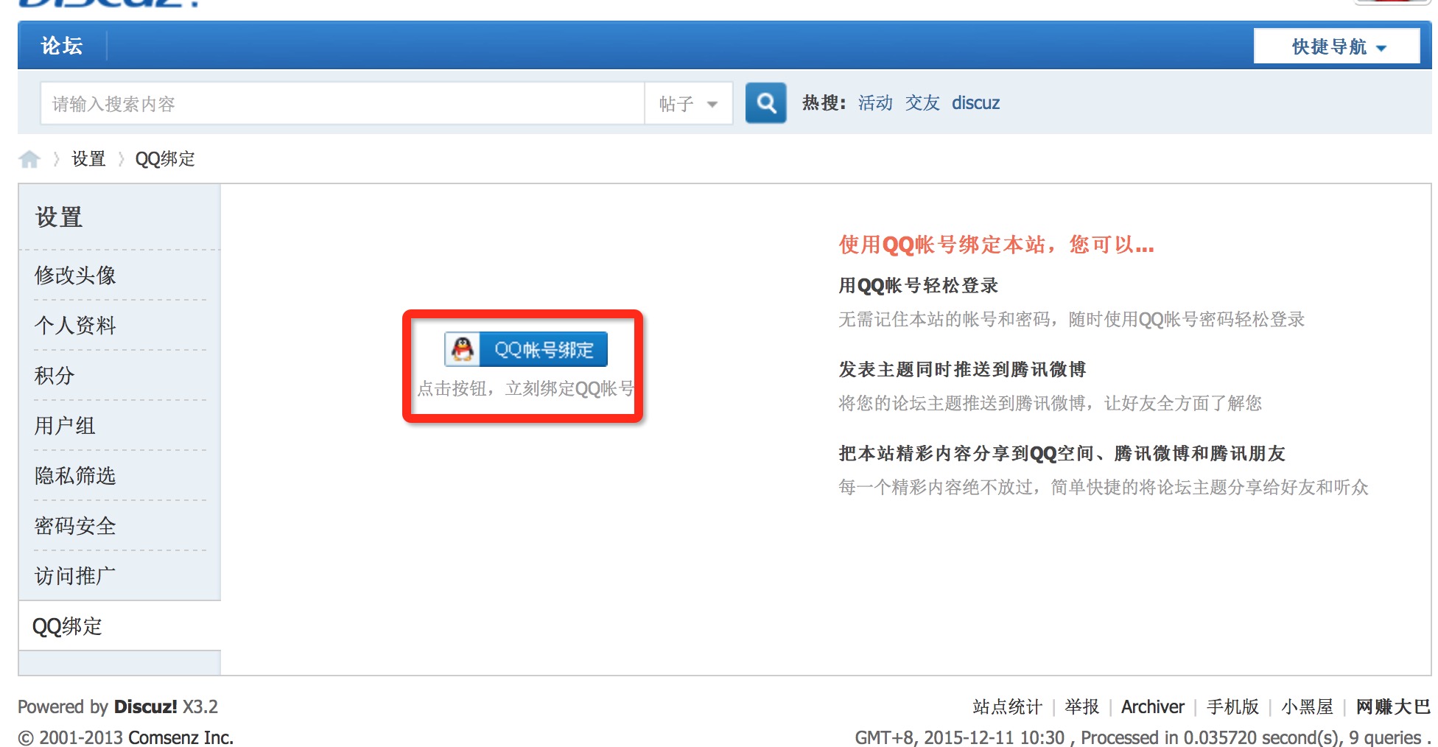Screen dimensions: 1438x747
Task: Go to the home breadcrumb icon
Action: click(x=29, y=158)
